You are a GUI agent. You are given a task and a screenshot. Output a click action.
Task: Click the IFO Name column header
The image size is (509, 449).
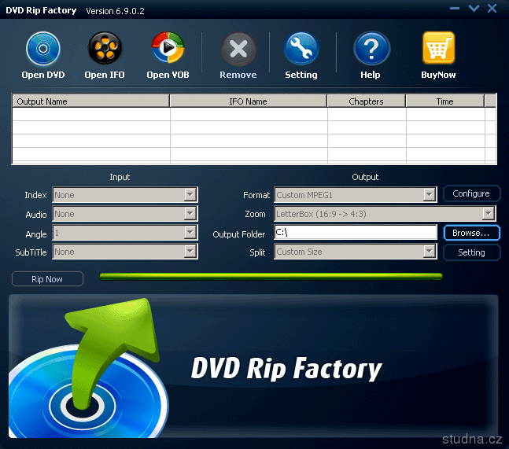(248, 101)
